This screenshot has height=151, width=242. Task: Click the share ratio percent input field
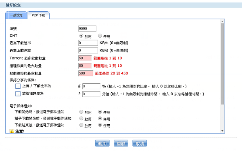(92, 86)
